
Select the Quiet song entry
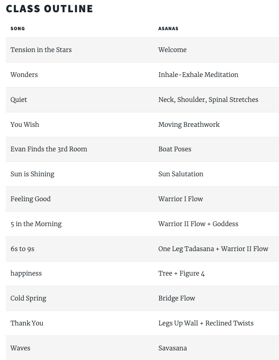pos(18,100)
